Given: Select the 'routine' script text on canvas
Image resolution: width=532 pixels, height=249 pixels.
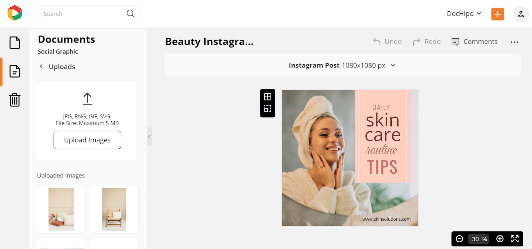Looking at the screenshot, I should point(382,149).
